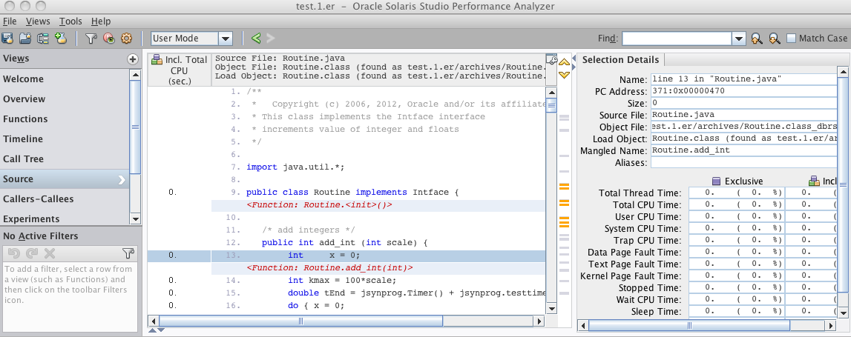Select the Selection Details tab
The height and width of the screenshot is (337, 851).
620,59
